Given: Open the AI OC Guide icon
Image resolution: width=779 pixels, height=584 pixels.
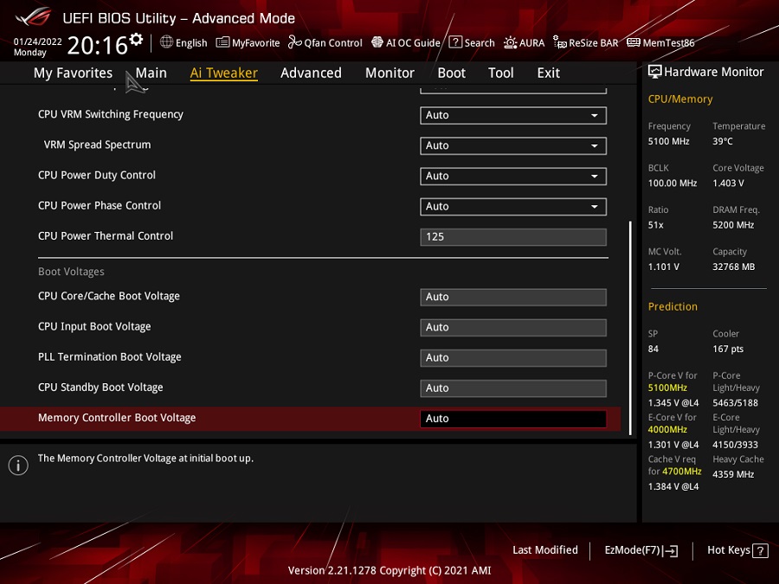Looking at the screenshot, I should [377, 42].
